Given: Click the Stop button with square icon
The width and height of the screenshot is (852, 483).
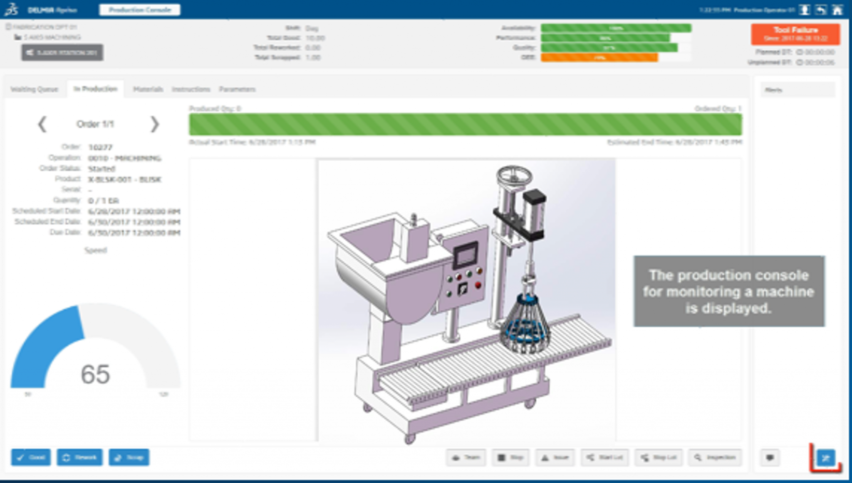Looking at the screenshot, I should pos(510,458).
